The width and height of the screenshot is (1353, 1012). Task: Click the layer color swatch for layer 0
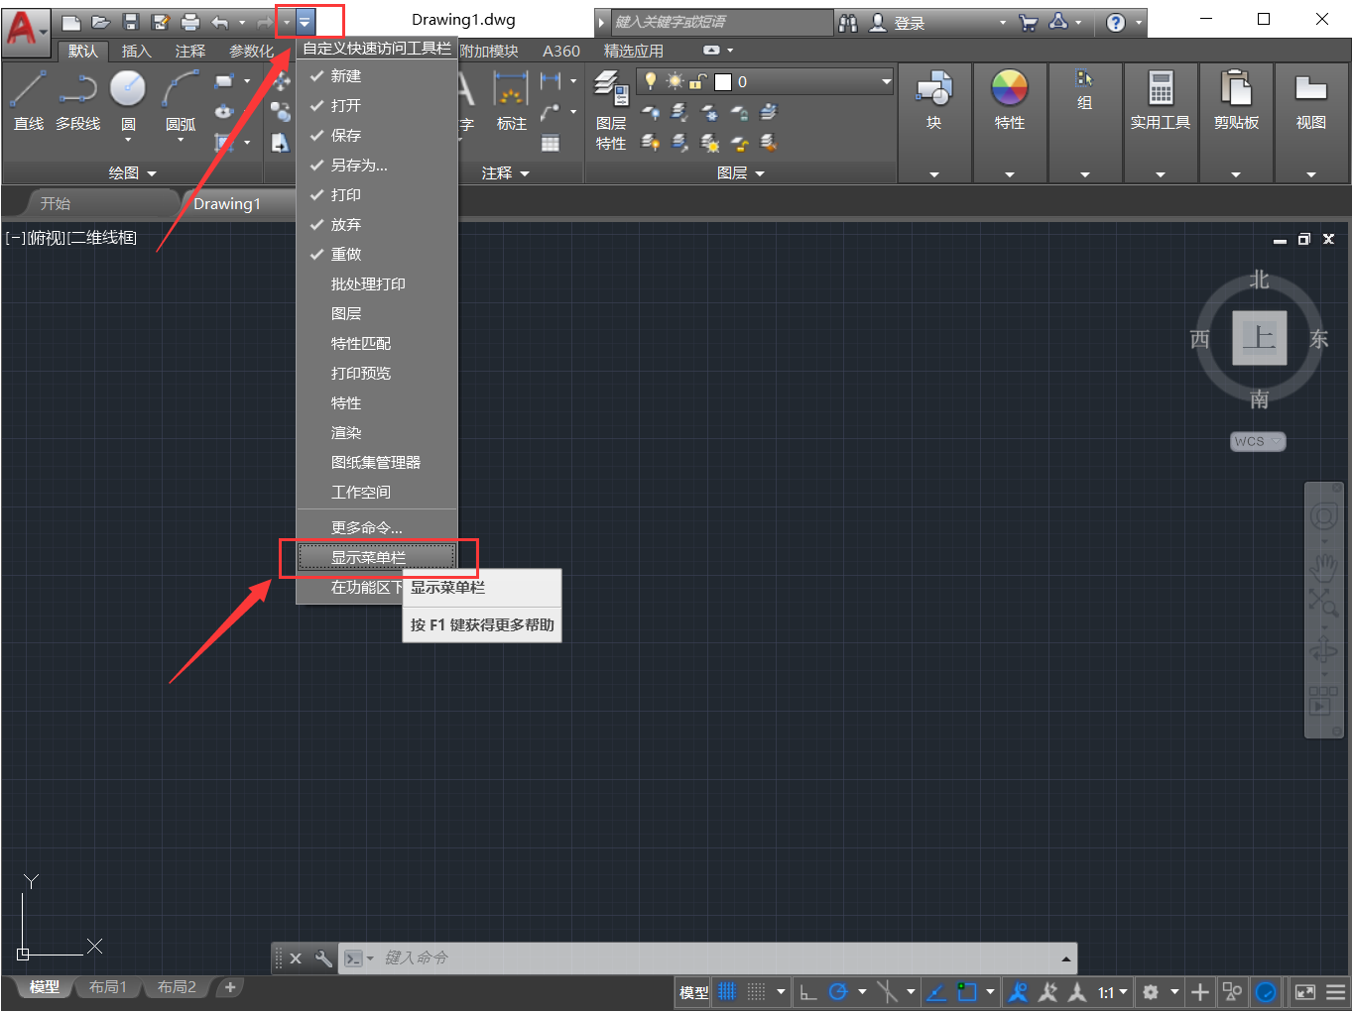pos(723,81)
